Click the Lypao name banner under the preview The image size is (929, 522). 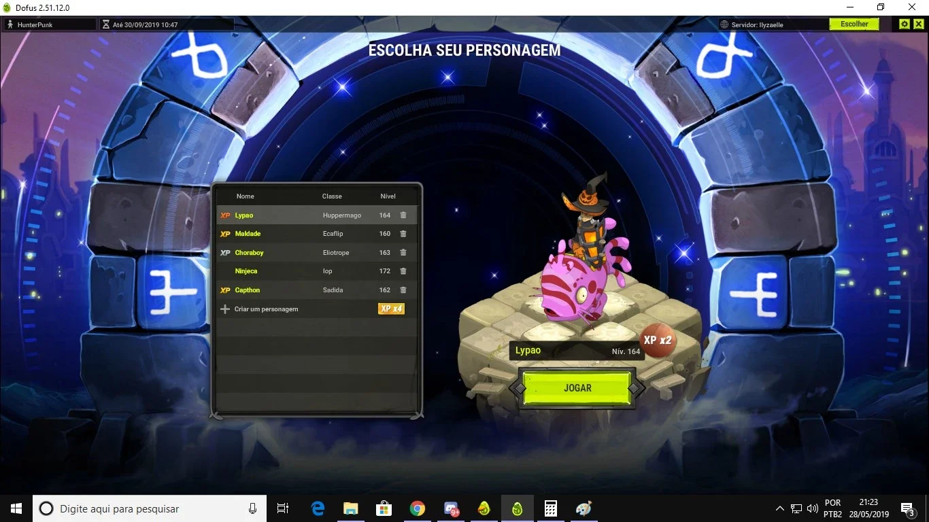pos(577,351)
